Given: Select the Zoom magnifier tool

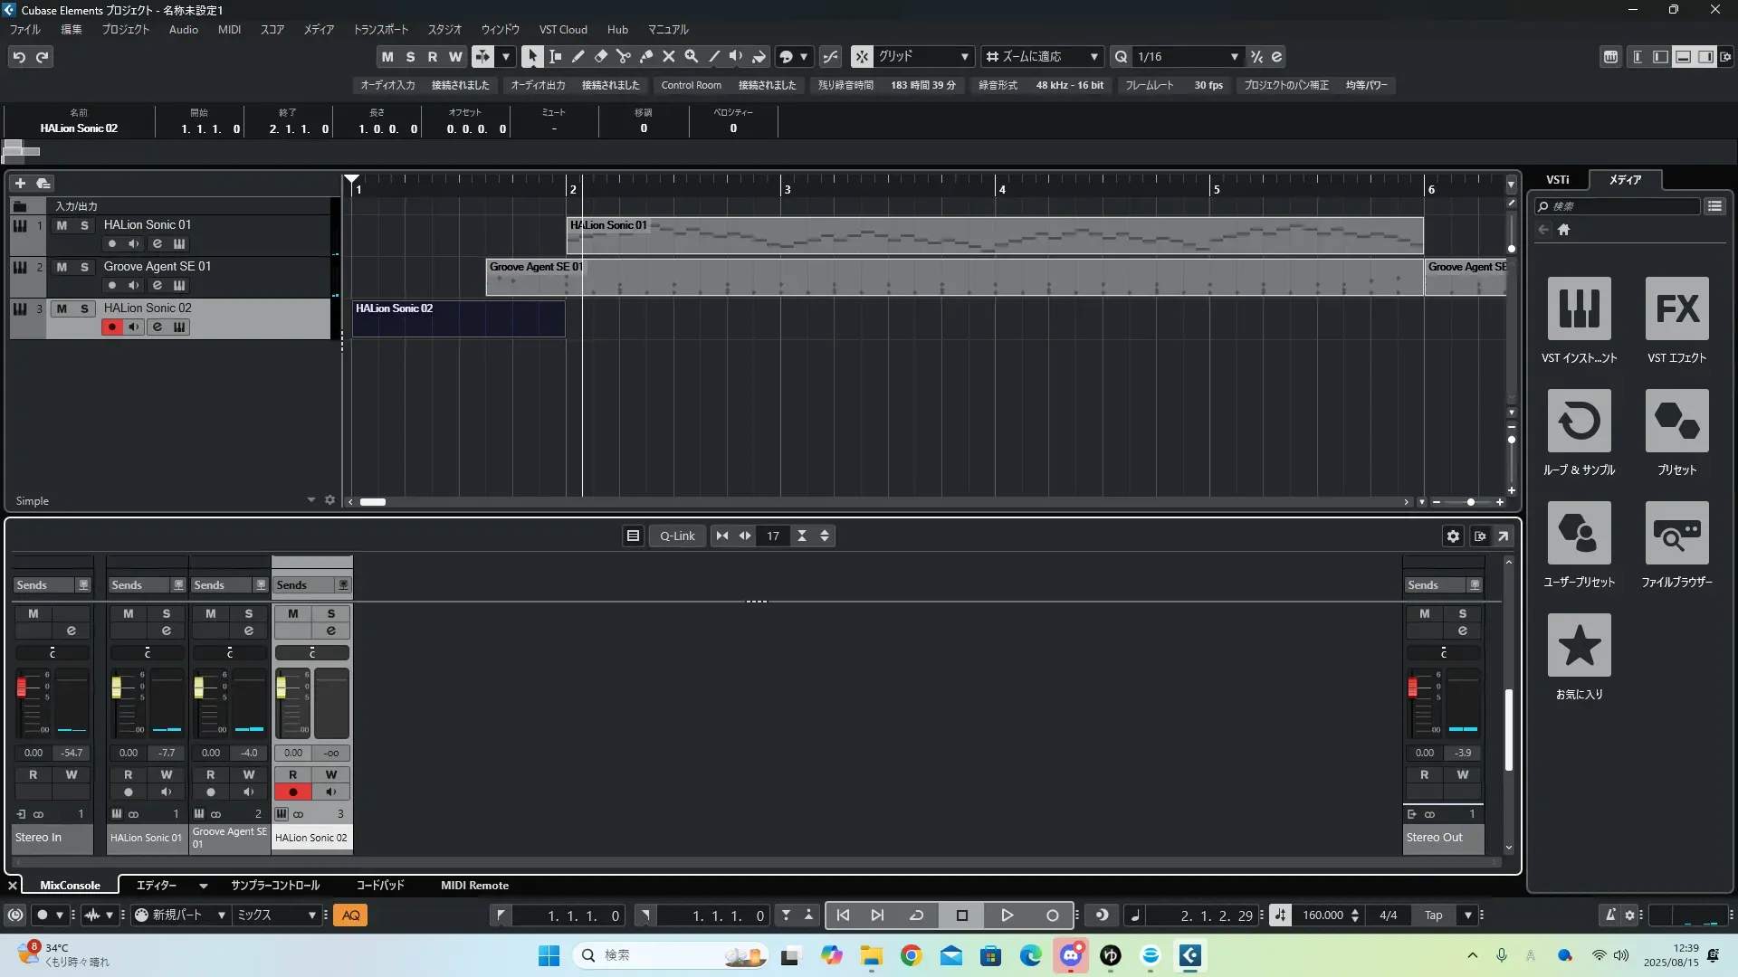Looking at the screenshot, I should pos(692,56).
